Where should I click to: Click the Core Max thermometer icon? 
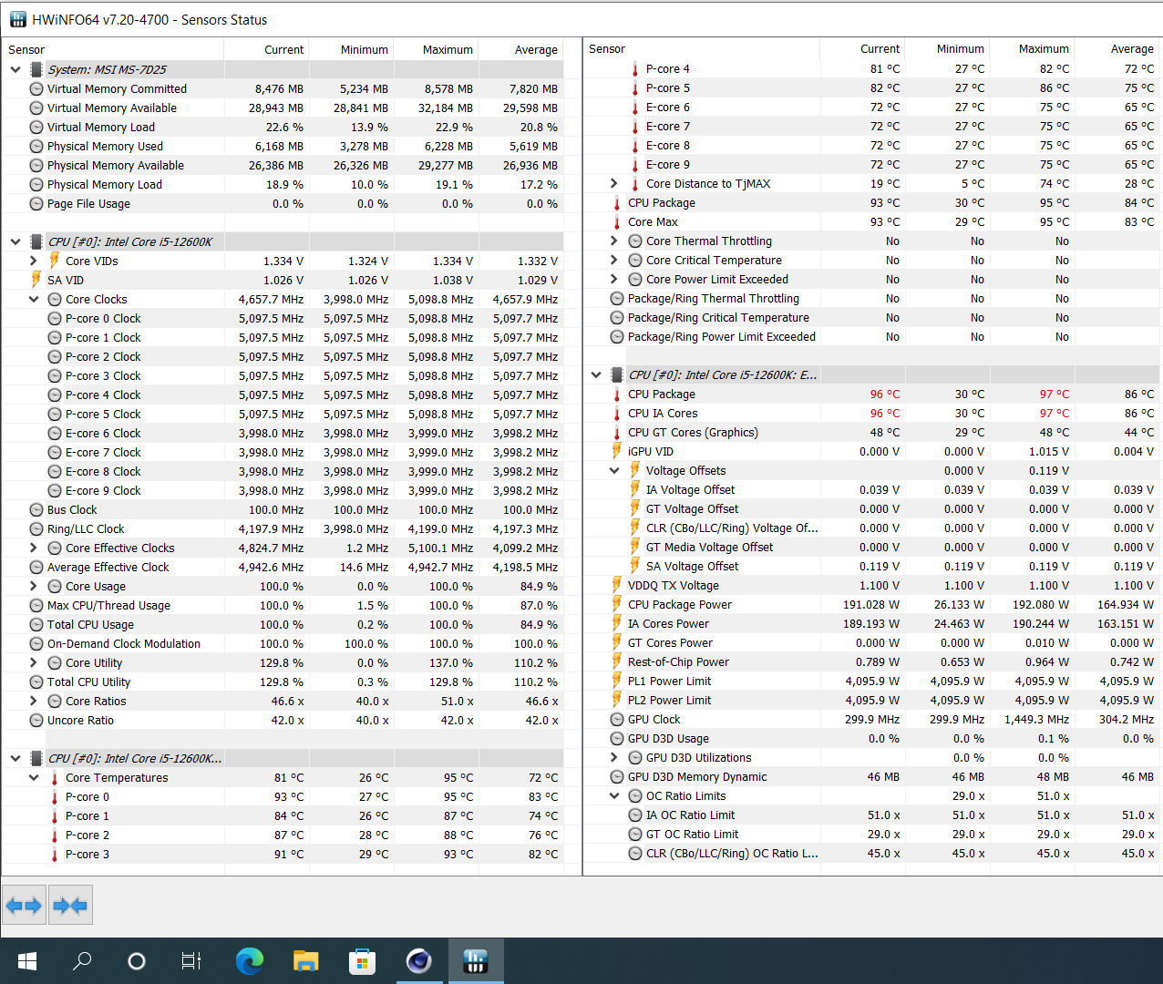point(617,221)
